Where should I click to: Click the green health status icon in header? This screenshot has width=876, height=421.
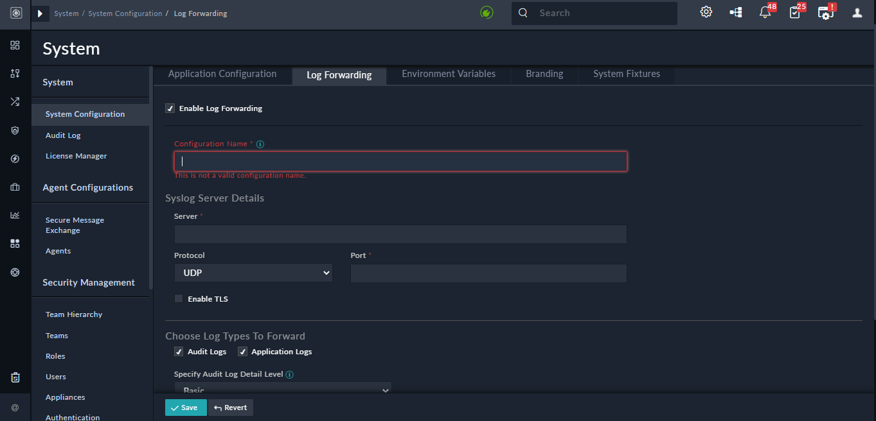coord(487,12)
